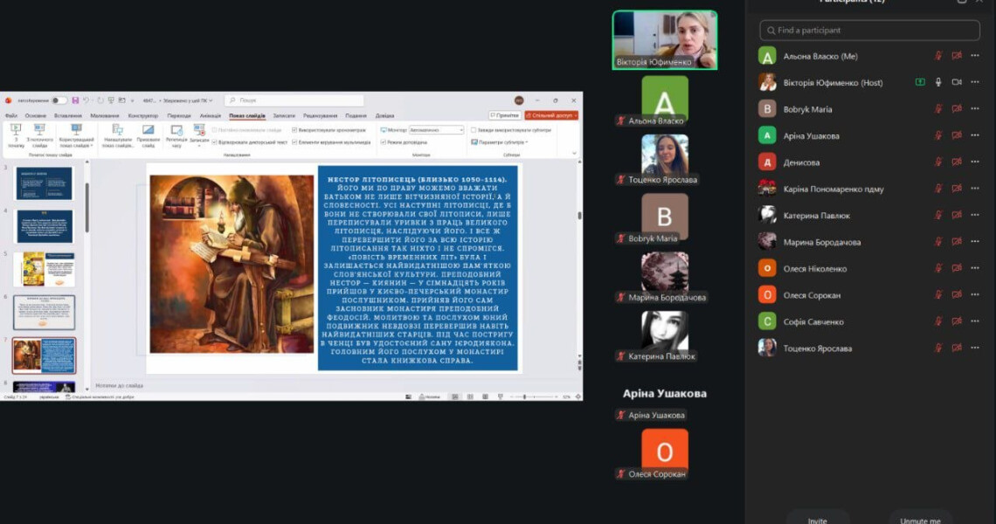Click the Unmute me button
This screenshot has width=996, height=524.
coord(920,520)
